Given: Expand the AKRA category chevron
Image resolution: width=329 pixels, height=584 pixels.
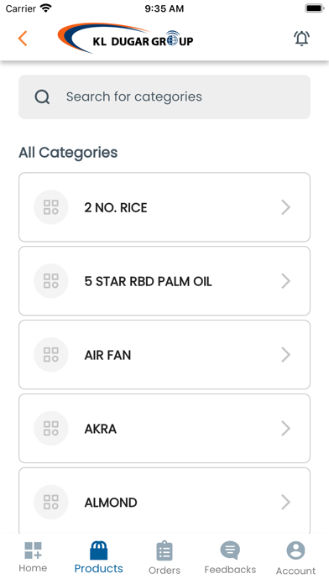Looking at the screenshot, I should (286, 428).
